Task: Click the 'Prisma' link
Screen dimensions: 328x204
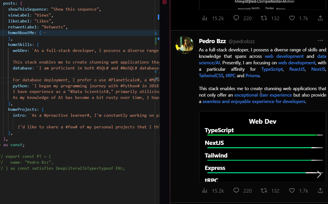Action: pos(252,76)
